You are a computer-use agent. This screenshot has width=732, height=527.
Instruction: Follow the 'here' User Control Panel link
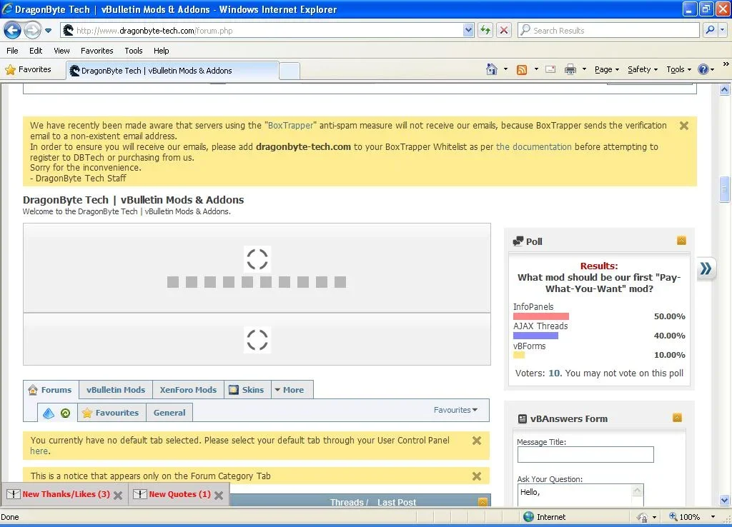point(39,451)
